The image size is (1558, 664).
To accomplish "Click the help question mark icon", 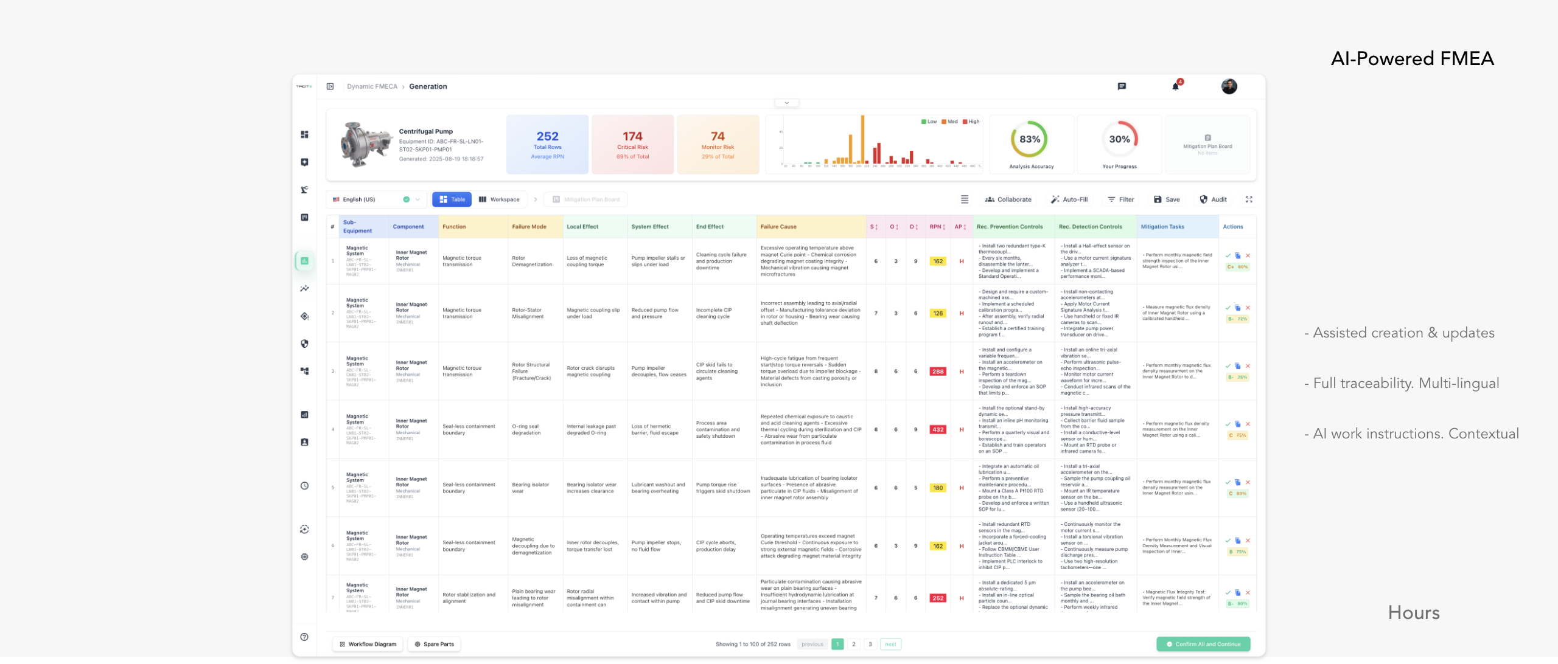I will [x=304, y=637].
